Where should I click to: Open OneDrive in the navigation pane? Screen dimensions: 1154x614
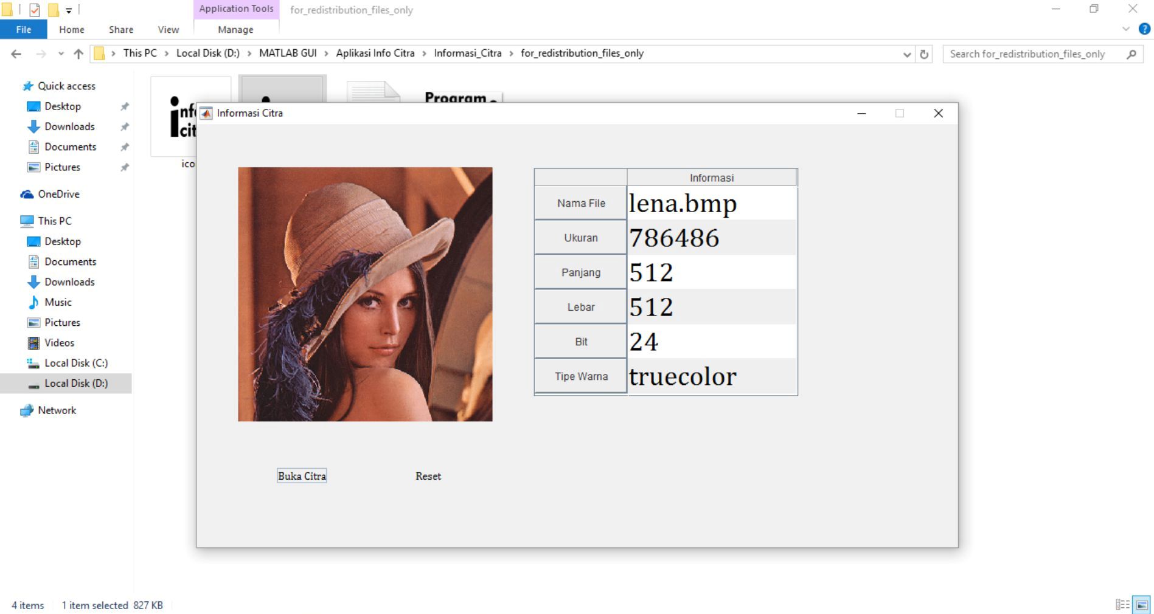58,194
